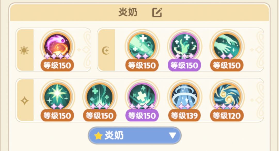Click the 等级139 level badge
The height and width of the screenshot is (151, 279).
pyautogui.click(x=184, y=116)
